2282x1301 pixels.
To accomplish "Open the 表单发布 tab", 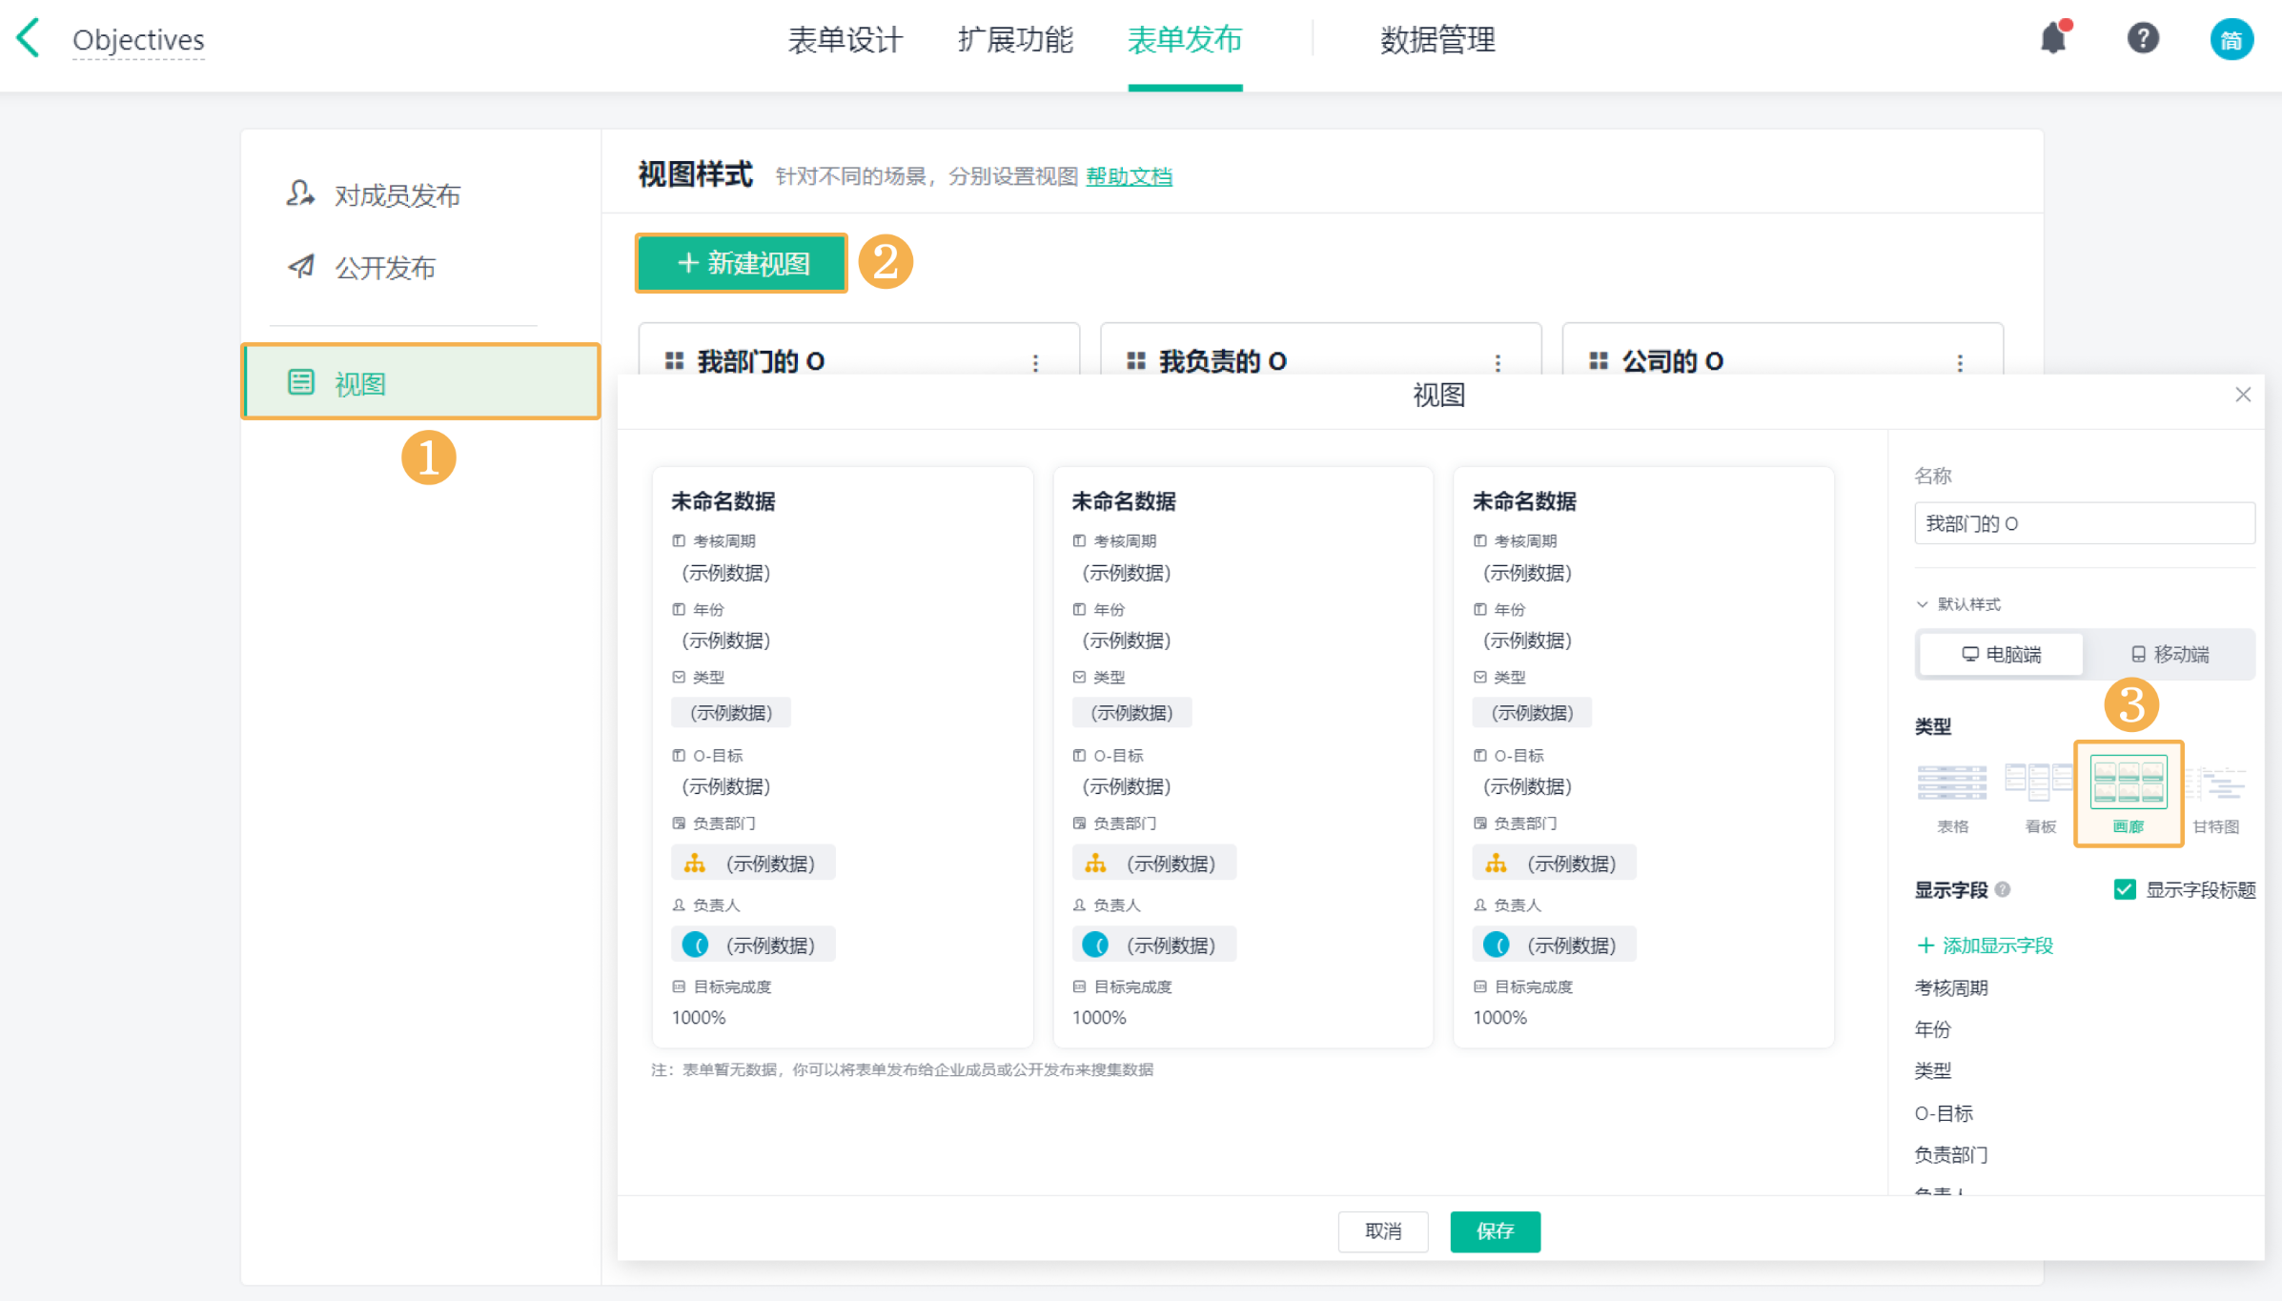I will 1185,40.
